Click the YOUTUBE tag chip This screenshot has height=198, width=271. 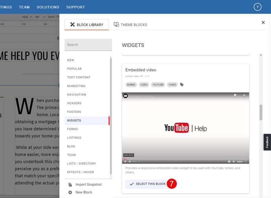(158, 85)
